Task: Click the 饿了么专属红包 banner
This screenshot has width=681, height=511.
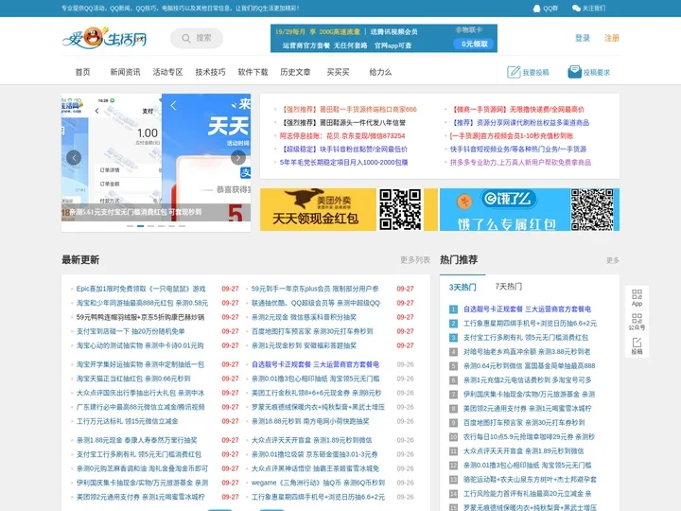Action: click(530, 209)
